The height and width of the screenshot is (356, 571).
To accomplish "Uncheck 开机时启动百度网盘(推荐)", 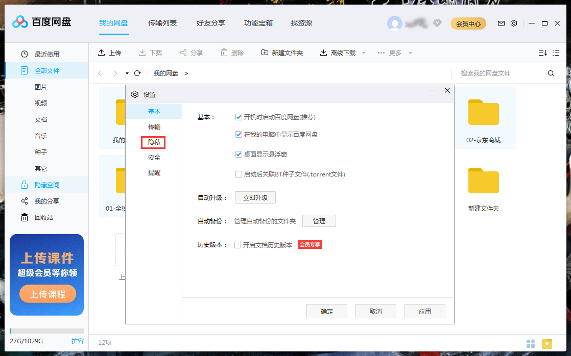I will click(x=239, y=117).
